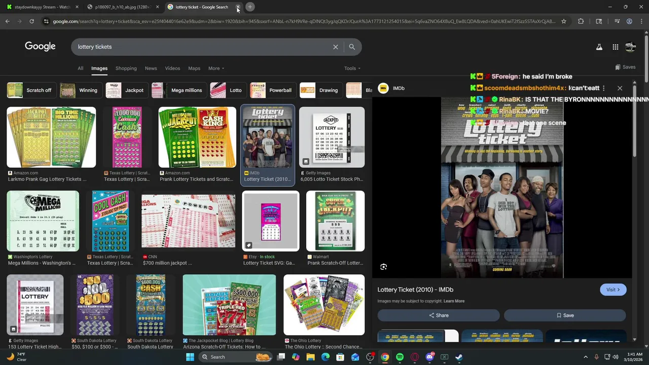
Task: Go back to previous page
Action: click(x=7, y=21)
